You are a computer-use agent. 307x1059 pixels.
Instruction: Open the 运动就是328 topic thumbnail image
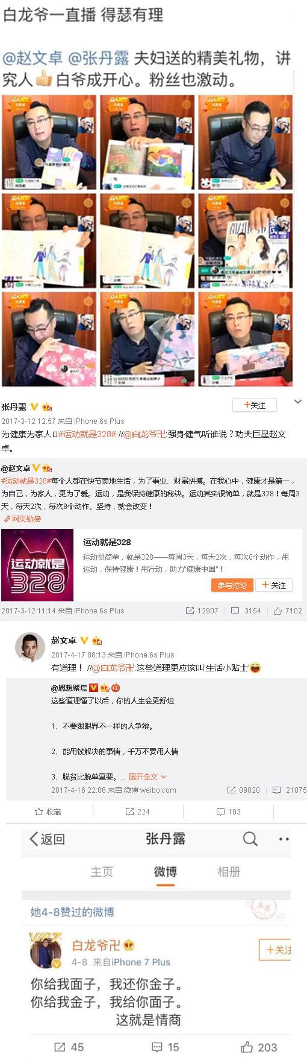coord(37,565)
